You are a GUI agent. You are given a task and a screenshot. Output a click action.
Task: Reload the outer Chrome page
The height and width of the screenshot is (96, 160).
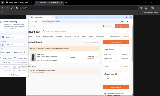coord(12,8)
